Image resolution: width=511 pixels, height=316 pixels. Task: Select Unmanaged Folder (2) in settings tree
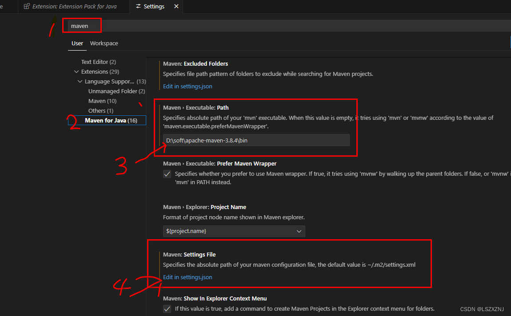(x=117, y=91)
